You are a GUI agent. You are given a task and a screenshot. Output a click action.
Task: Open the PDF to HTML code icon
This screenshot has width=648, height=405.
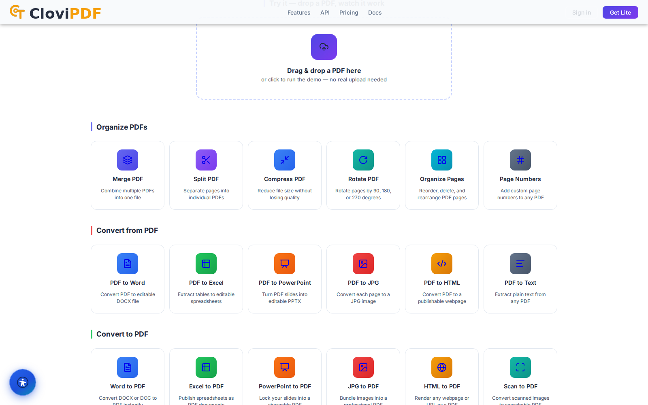click(442, 264)
